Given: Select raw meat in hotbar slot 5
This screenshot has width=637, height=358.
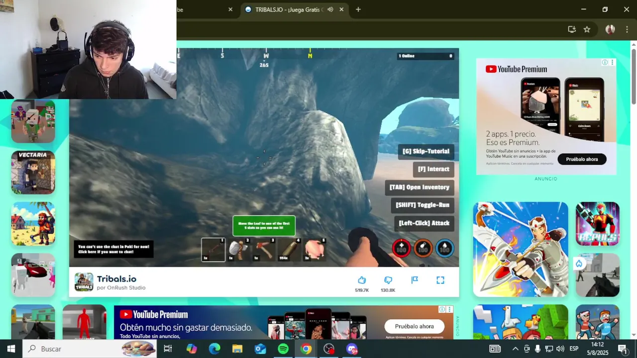Looking at the screenshot, I should [x=315, y=250].
